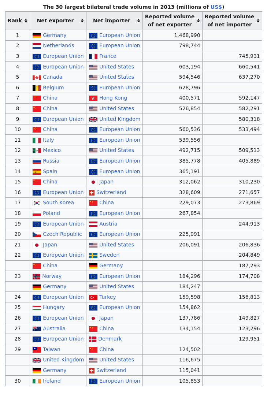Sort table by Rank column arrows
The height and width of the screenshot is (394, 278).
[26, 21]
